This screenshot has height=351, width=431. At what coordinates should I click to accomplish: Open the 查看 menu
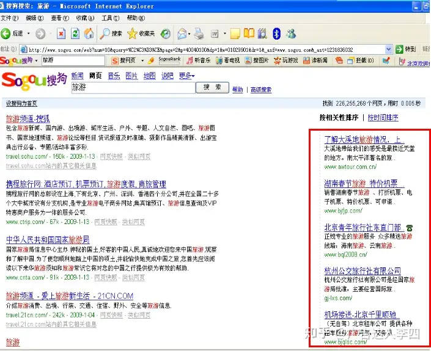click(60, 18)
